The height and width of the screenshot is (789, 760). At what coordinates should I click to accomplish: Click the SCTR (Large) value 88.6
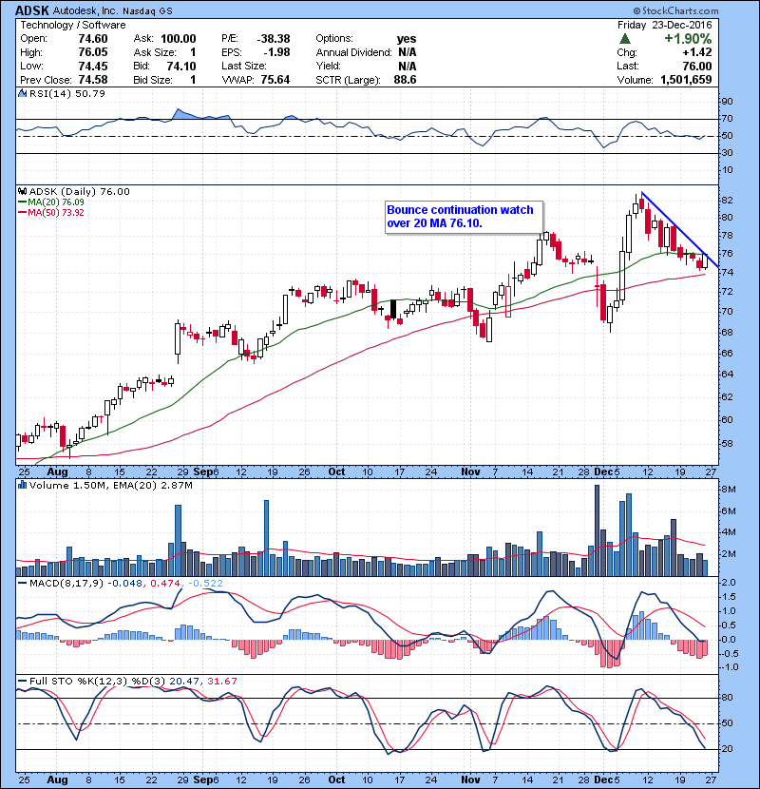tap(405, 80)
